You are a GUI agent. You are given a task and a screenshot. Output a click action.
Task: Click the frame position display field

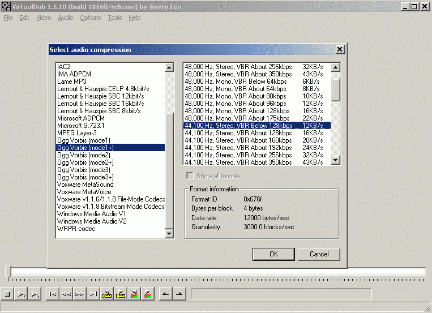(x=281, y=294)
